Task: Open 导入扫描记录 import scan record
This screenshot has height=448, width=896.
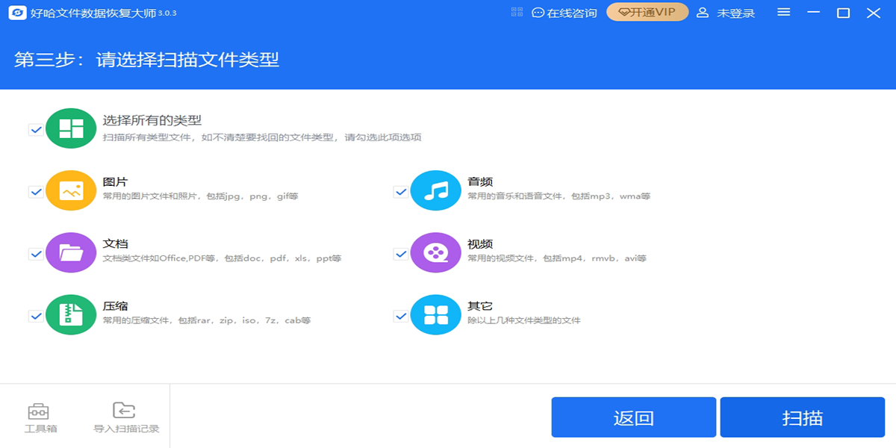Action: (126, 418)
